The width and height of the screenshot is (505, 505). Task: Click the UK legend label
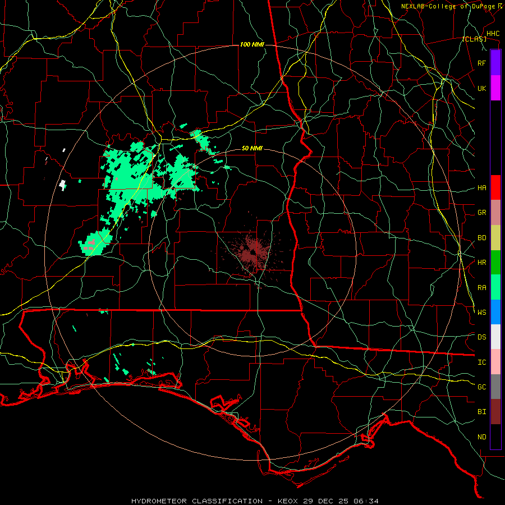[481, 88]
